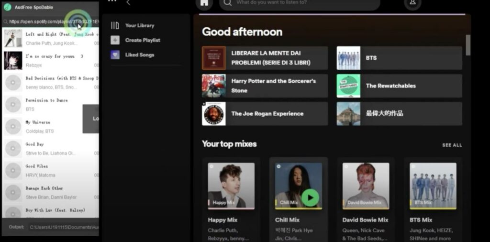Click the 'Steve Brian, Danni Baylor' artist line
This screenshot has width=490, height=242.
[51, 198]
